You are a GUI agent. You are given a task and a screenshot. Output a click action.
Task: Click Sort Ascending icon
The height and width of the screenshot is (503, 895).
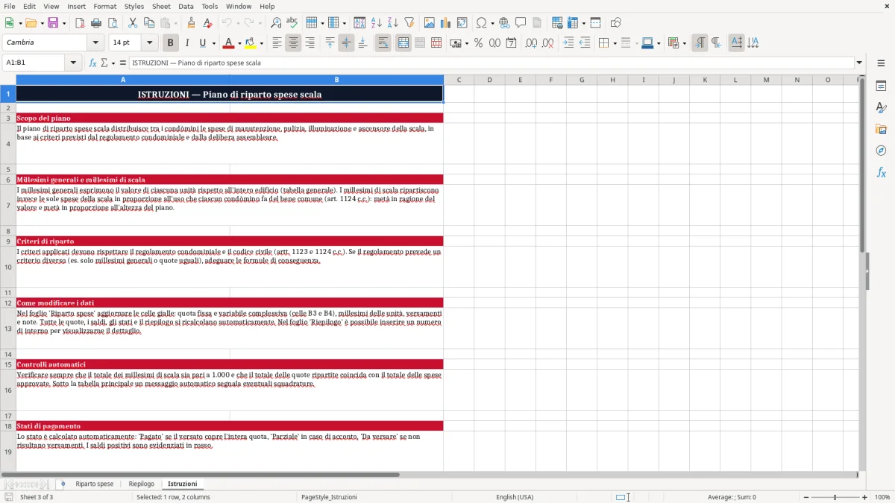pyautogui.click(x=377, y=23)
